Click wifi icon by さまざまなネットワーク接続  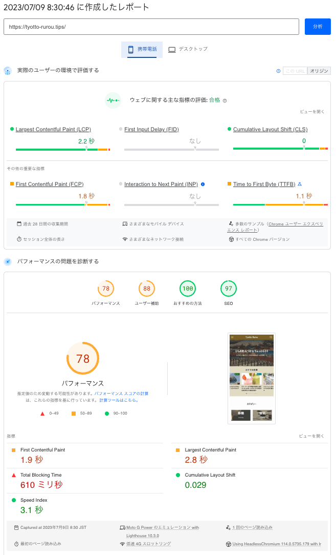point(125,239)
